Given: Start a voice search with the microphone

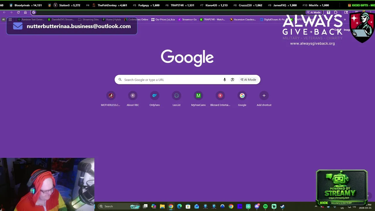Looking at the screenshot, I should pyautogui.click(x=225, y=80).
